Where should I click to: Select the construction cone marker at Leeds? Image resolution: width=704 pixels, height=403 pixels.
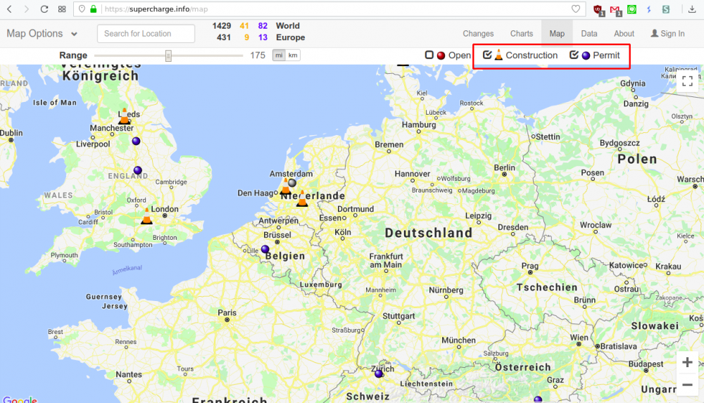[x=125, y=116]
